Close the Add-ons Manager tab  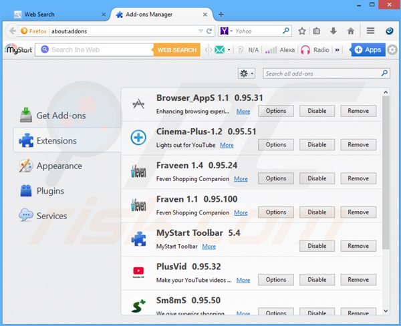205,15
